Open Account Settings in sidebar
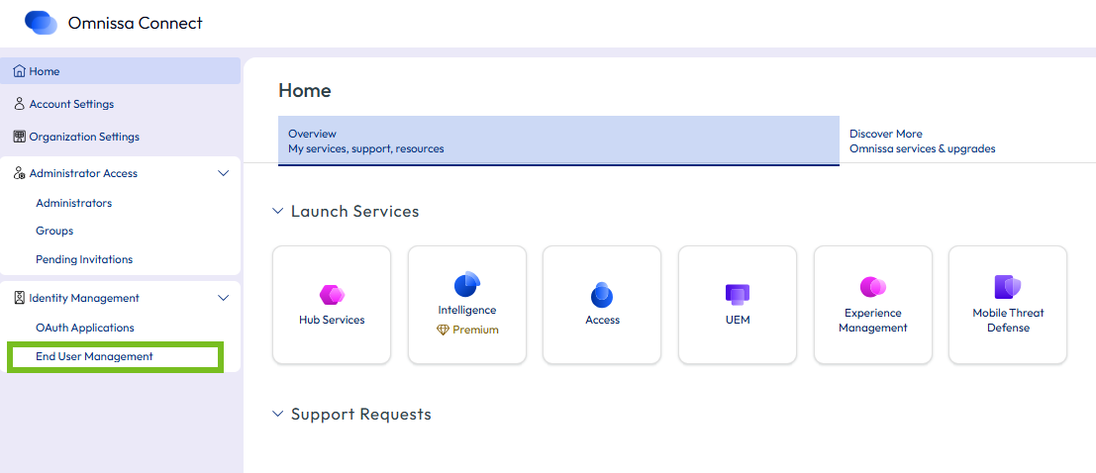This screenshot has height=473, width=1096. coord(120,103)
